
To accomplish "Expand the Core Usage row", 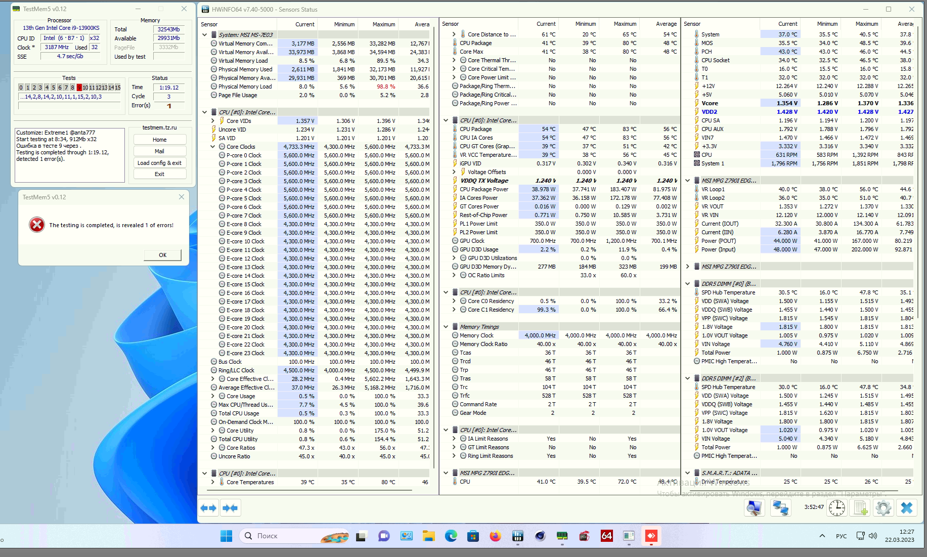I will [213, 396].
